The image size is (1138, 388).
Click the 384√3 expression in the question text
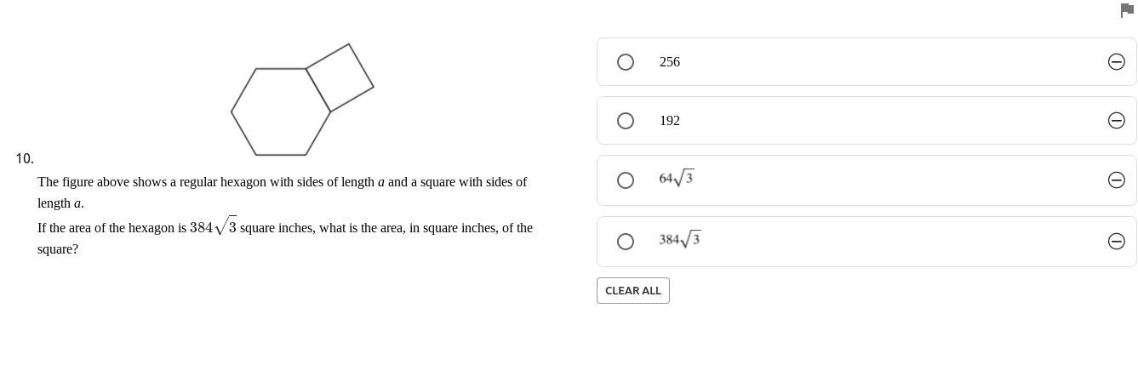tap(213, 228)
